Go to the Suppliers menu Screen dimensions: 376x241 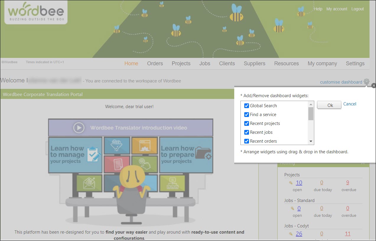[x=254, y=63]
